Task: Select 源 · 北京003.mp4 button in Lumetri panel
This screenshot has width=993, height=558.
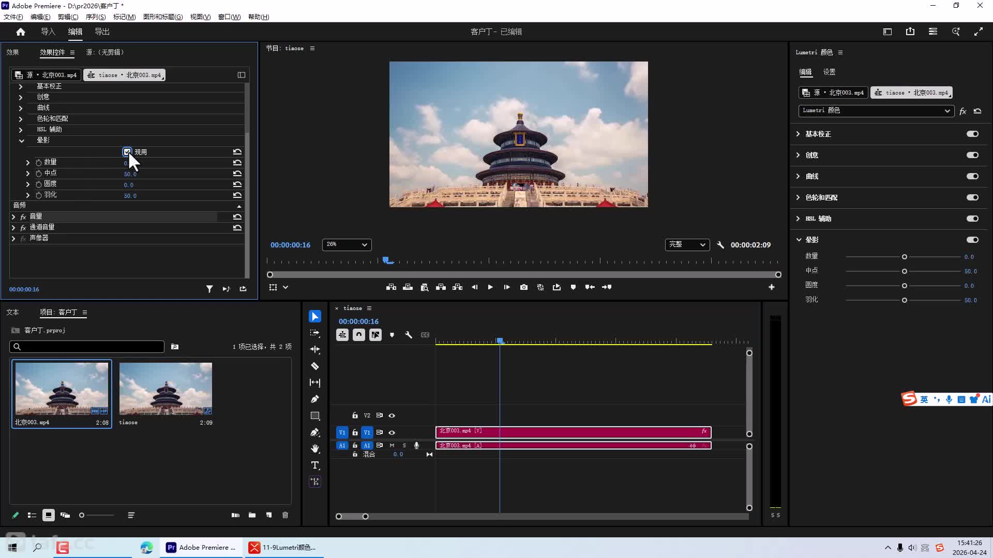Action: coord(833,92)
